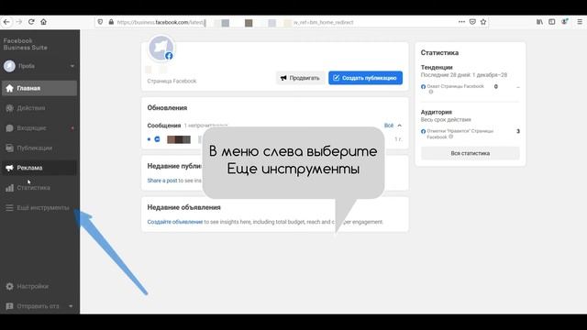The width and height of the screenshot is (587, 330).
Task: Click the Недавние объявления heading
Action: 183,207
